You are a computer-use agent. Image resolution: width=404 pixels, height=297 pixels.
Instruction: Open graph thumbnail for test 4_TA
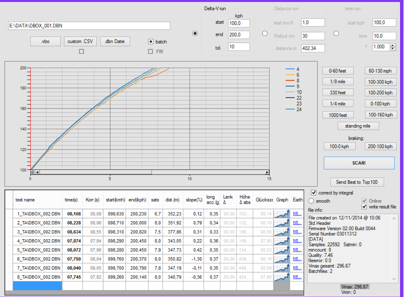(x=282, y=241)
